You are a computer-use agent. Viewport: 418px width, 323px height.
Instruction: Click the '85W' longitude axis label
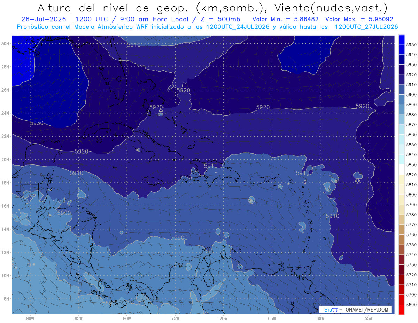(x=79, y=319)
